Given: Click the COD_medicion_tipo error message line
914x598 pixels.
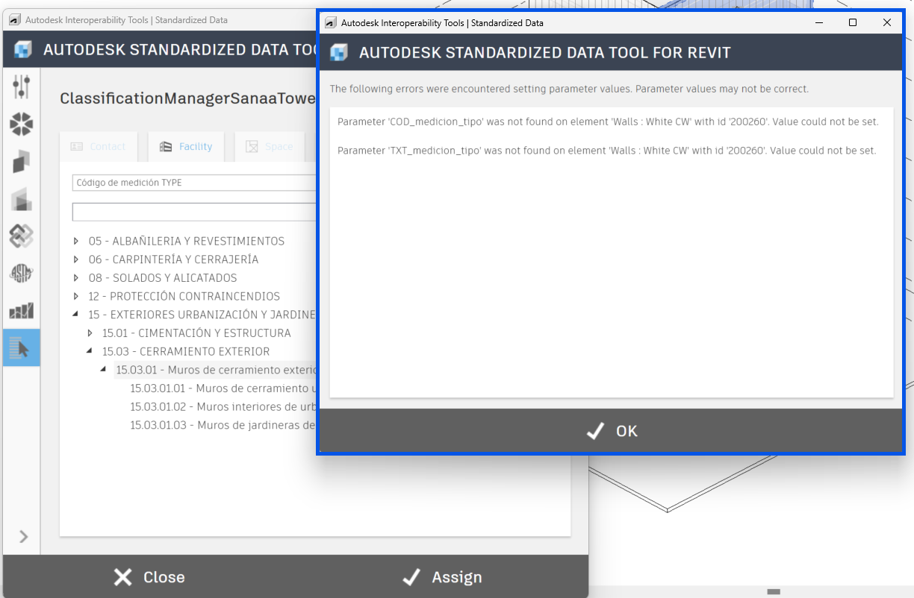Looking at the screenshot, I should 608,122.
